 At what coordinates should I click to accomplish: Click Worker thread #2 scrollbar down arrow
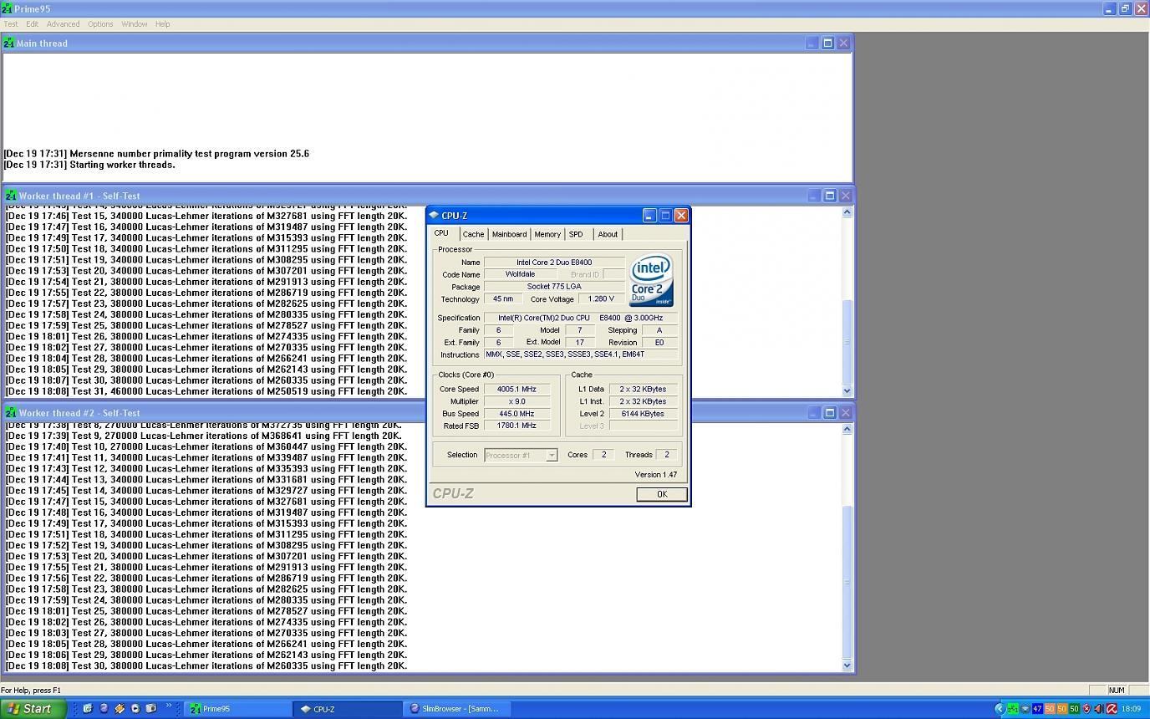(847, 665)
